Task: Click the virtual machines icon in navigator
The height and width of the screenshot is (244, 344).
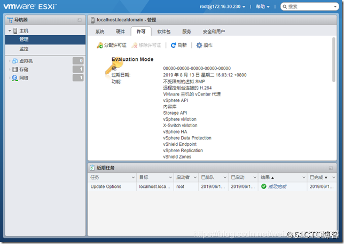Action: (15, 61)
